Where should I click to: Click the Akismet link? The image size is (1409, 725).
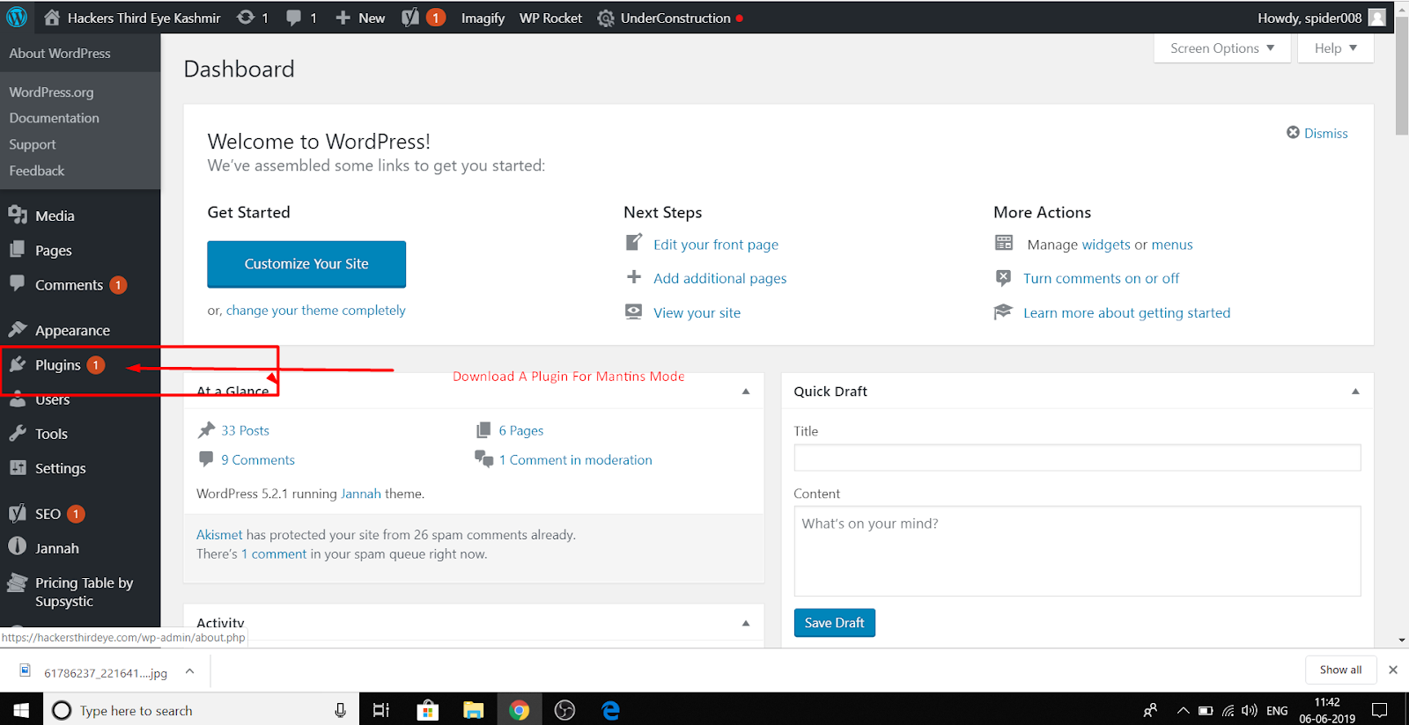tap(219, 535)
